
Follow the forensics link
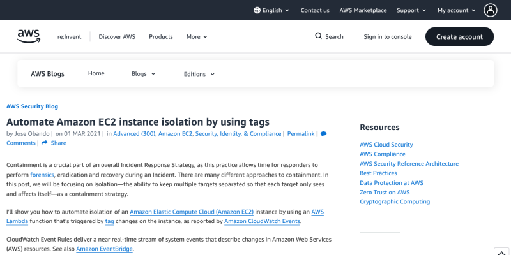(42, 175)
